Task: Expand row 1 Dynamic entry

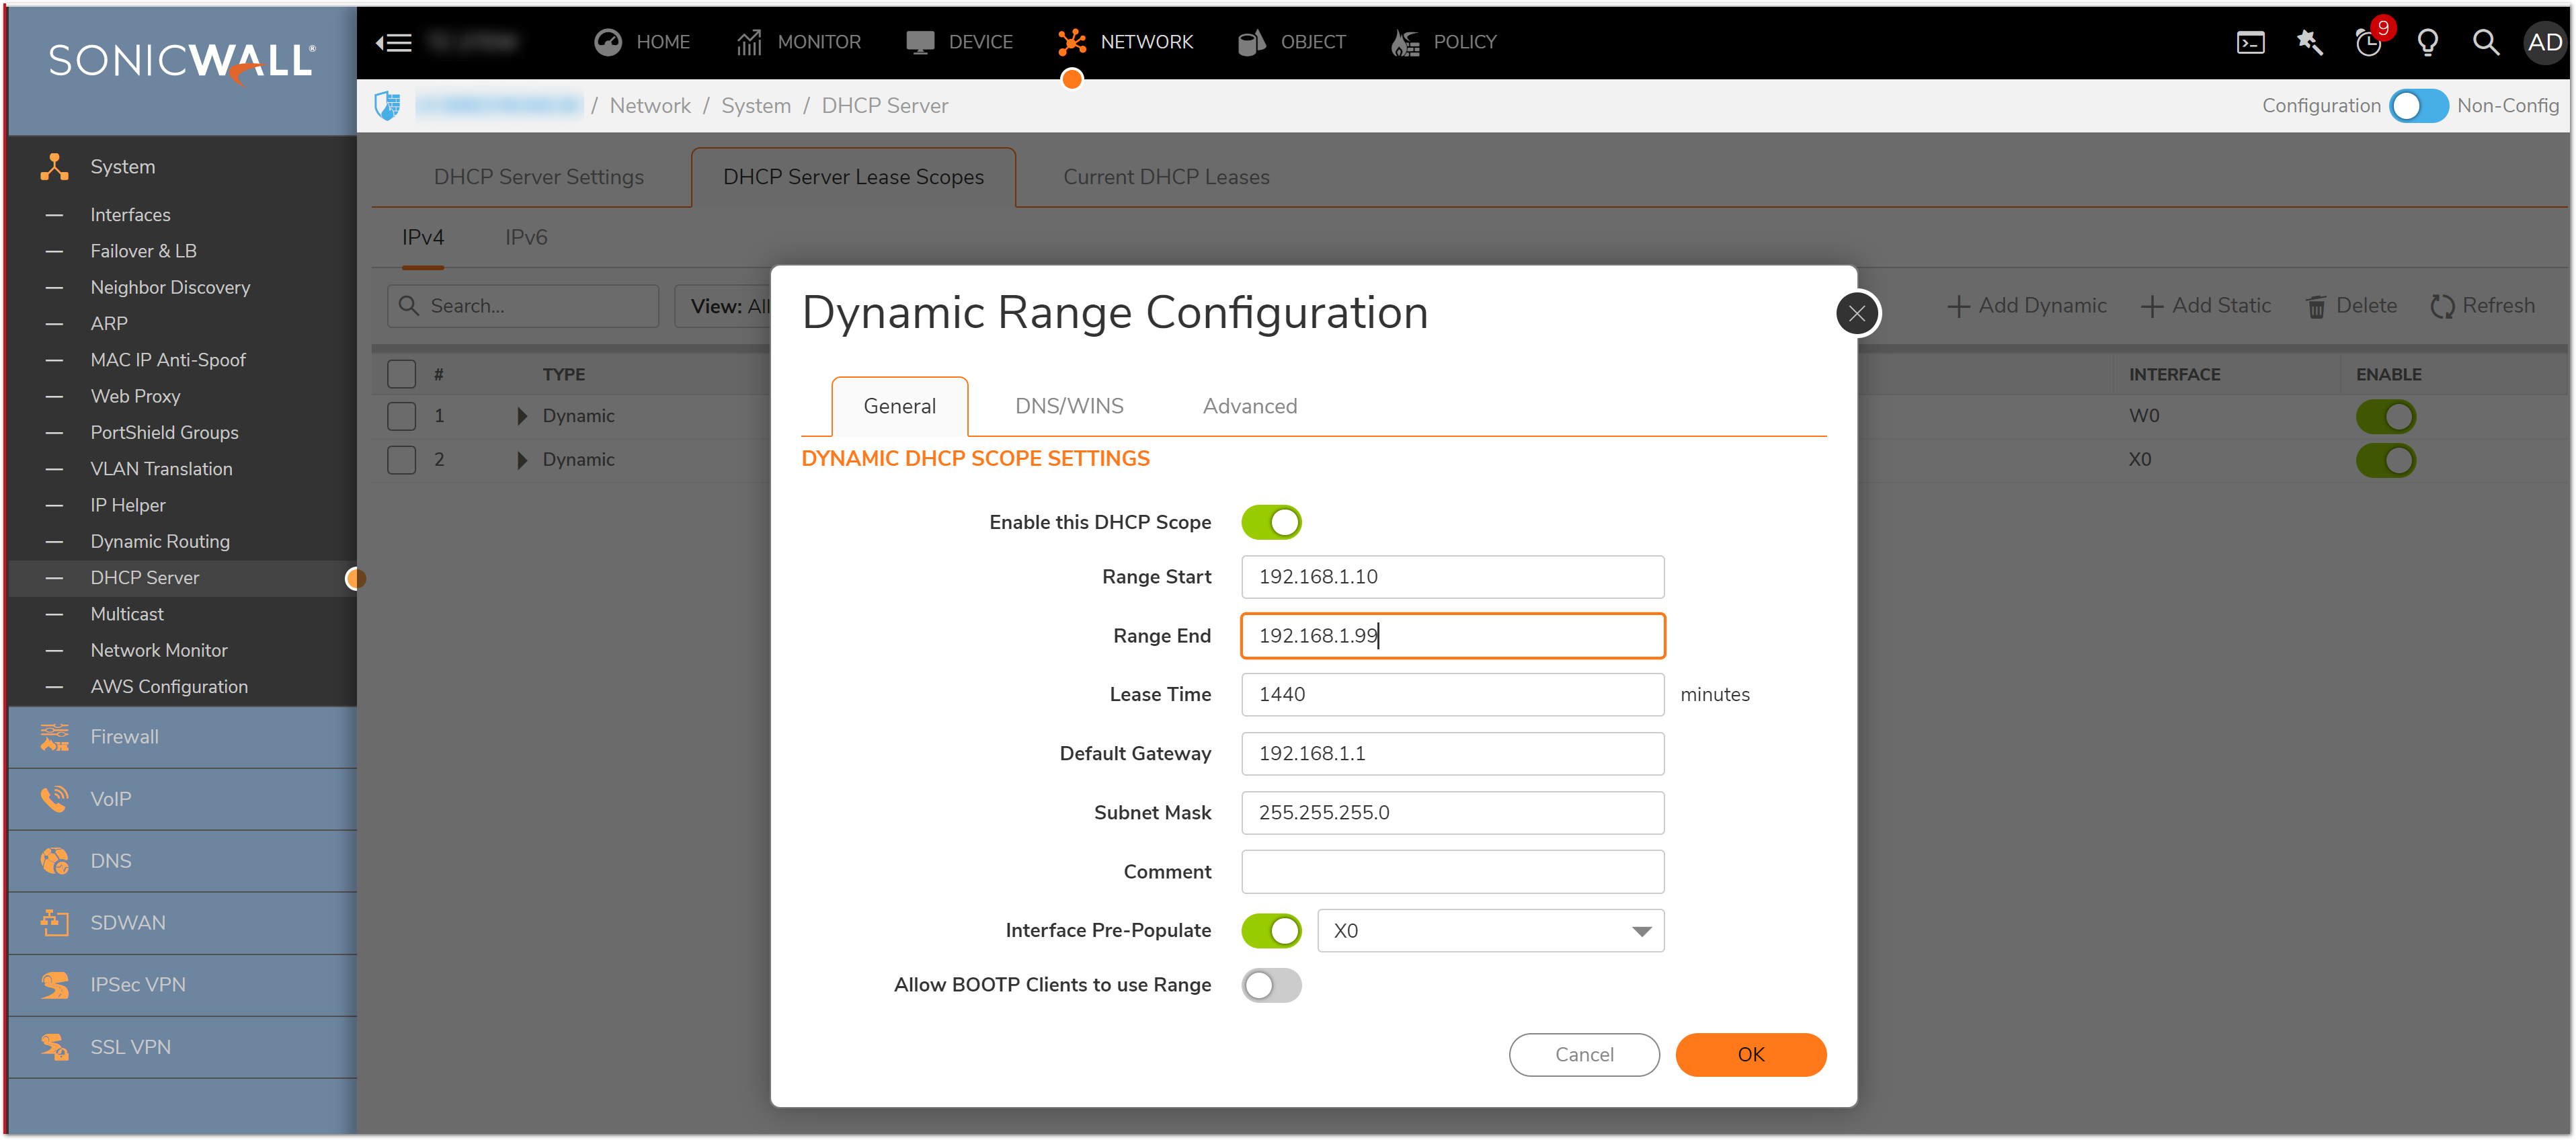Action: pyautogui.click(x=521, y=416)
